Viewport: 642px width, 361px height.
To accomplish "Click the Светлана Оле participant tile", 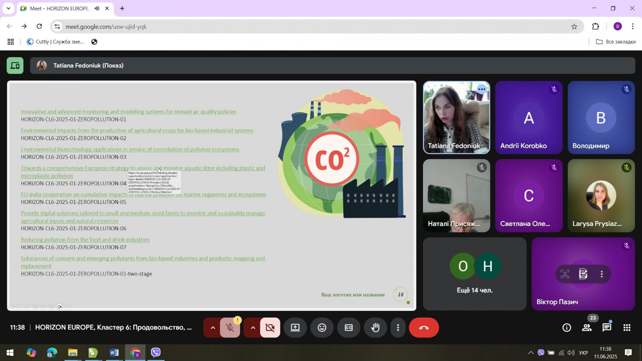I will point(529,196).
